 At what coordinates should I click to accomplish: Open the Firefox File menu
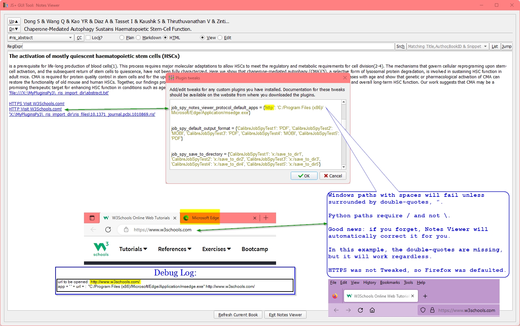[333, 282]
